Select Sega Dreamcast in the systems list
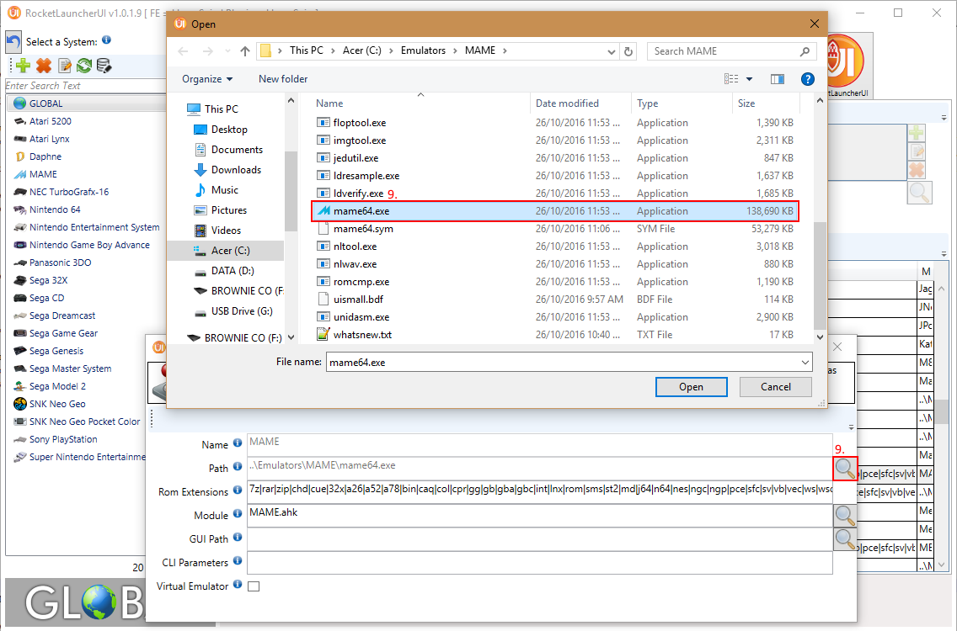Screen dimensions: 957x631 [x=62, y=315]
